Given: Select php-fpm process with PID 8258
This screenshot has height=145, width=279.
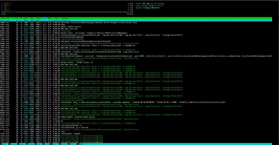Looking at the screenshot, I should coord(136,79).
